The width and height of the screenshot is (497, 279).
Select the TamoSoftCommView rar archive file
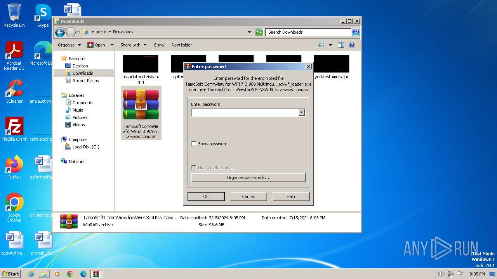[x=141, y=112]
